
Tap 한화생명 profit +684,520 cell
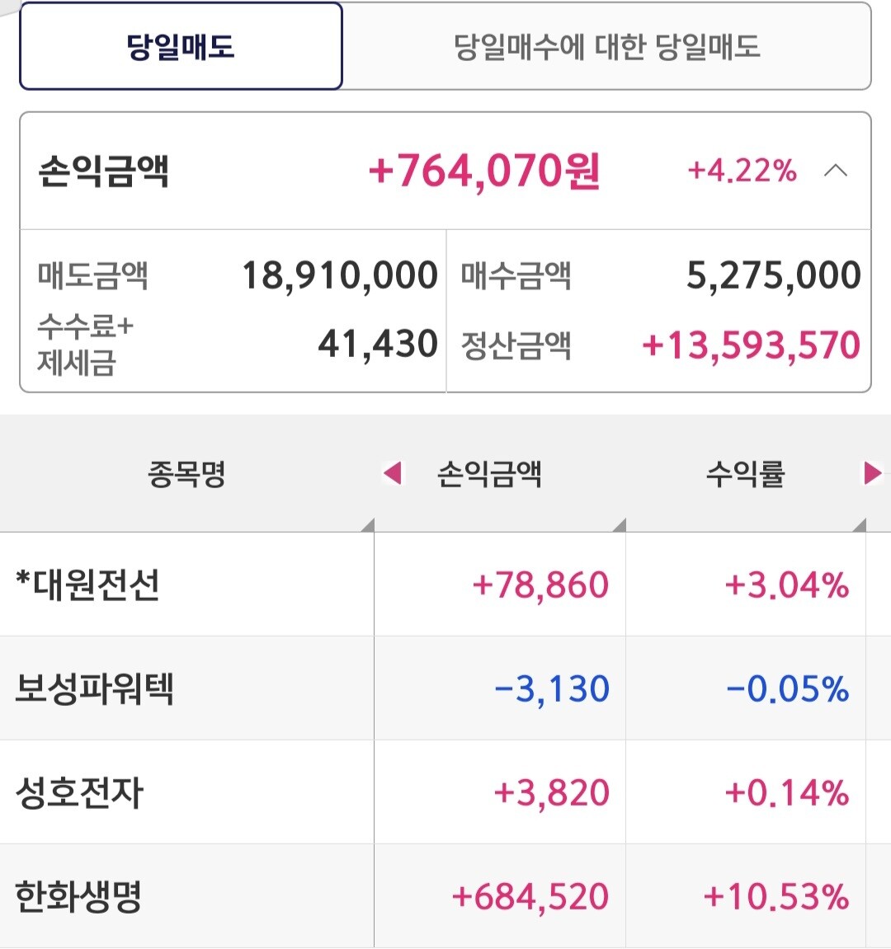pos(530,896)
